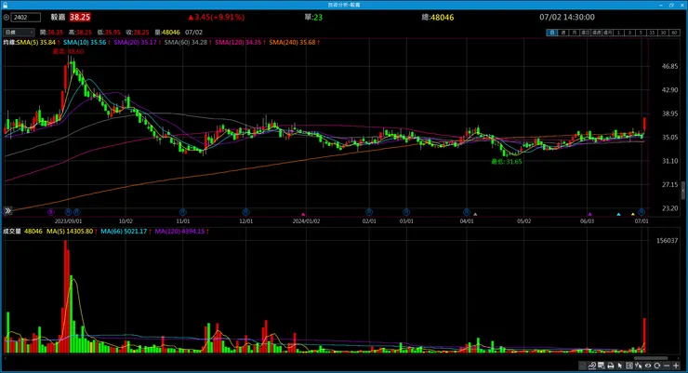Click the volume MA(5) 14305.80 label
The height and width of the screenshot is (373, 688).
[72, 232]
